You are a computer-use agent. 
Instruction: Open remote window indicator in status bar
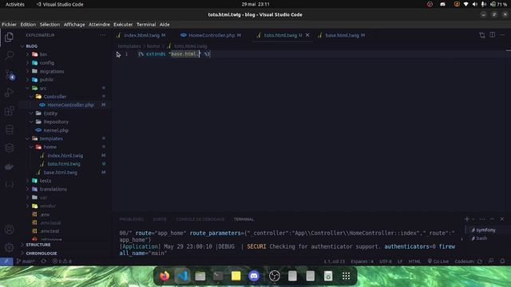pyautogui.click(x=6, y=261)
